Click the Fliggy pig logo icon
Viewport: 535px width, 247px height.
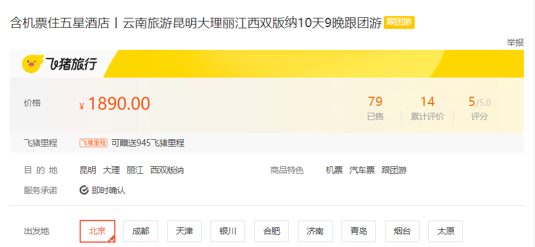33,63
